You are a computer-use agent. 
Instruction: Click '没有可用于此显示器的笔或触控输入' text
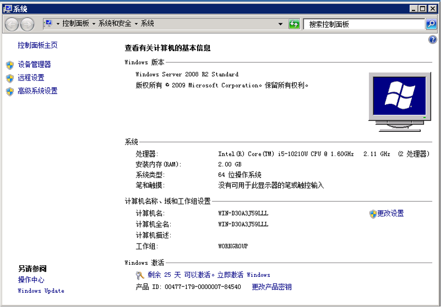[271, 185]
